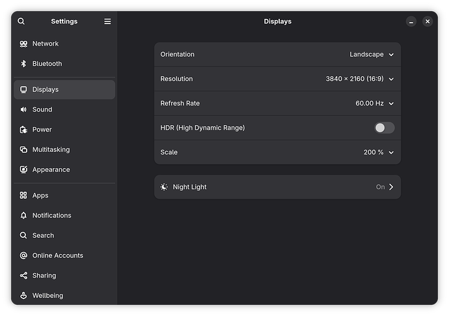Click the Search sidebar magnifier icon

pos(23,235)
